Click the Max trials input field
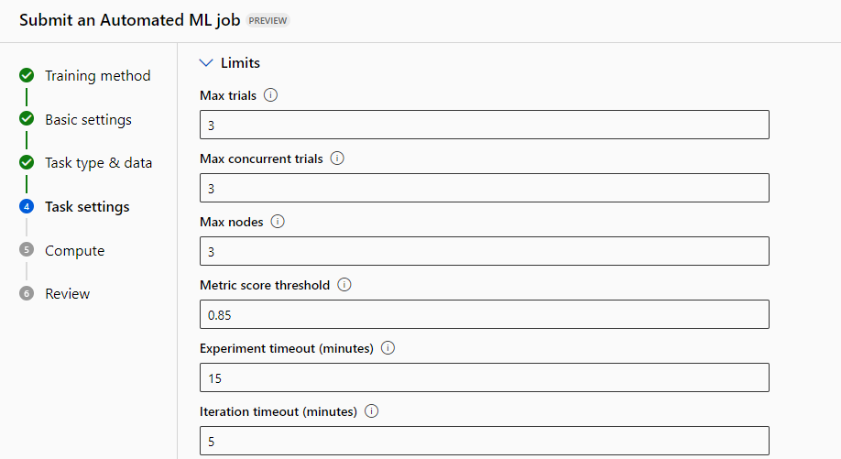 click(x=484, y=125)
